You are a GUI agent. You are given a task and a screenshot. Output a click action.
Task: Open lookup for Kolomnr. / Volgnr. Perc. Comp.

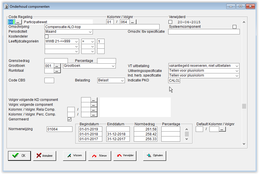click(93, 114)
